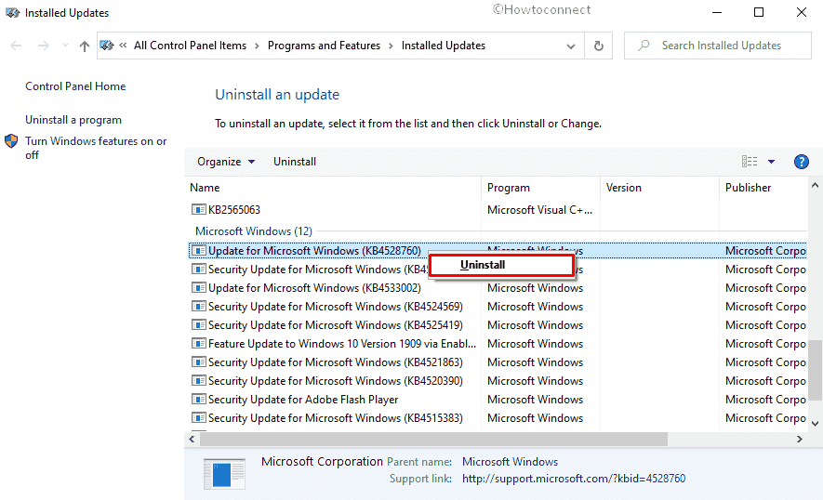Click the KB2565063 update icon
823x500 pixels.
coord(198,210)
